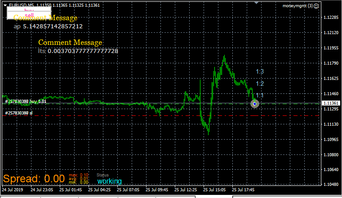Select the 1:1 ratio label
The image size is (342, 198).
point(260,95)
